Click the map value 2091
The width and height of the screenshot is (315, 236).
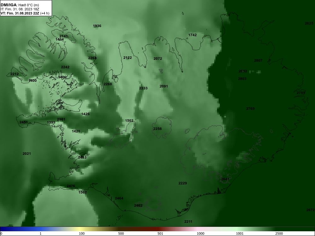164,86
